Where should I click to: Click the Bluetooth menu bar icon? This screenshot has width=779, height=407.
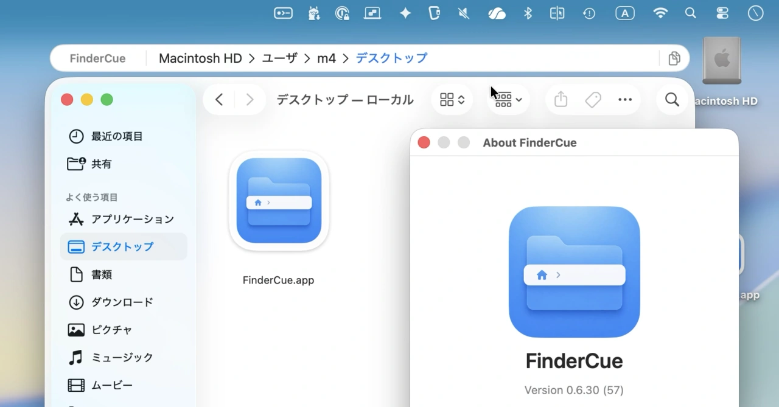click(x=528, y=13)
